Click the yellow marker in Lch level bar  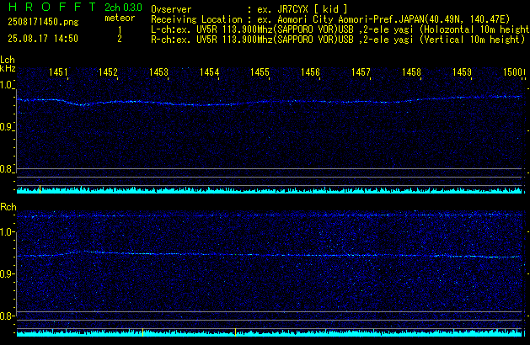(40, 189)
